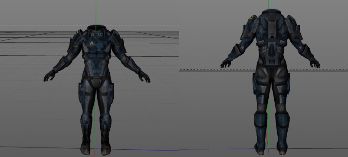Select front-view model's glove on screen right
The width and height of the screenshot is (348, 157).
(144, 77)
